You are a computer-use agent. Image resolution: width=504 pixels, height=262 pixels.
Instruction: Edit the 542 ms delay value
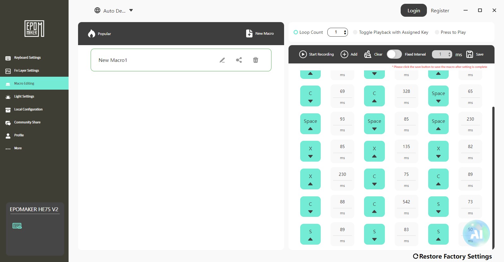(x=406, y=202)
